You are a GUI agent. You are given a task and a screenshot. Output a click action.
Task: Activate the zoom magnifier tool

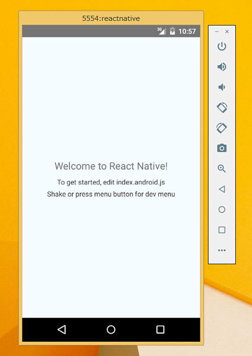(x=222, y=169)
